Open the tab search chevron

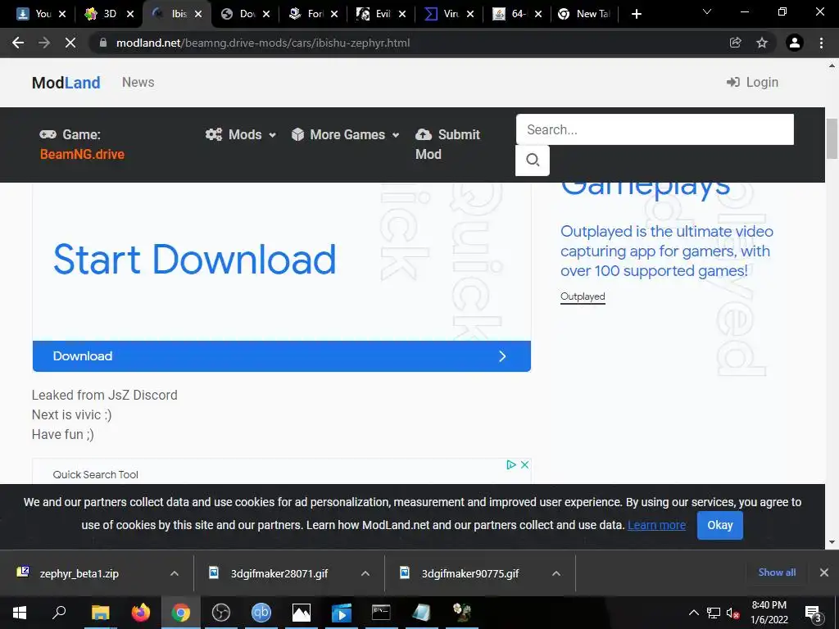coord(707,11)
